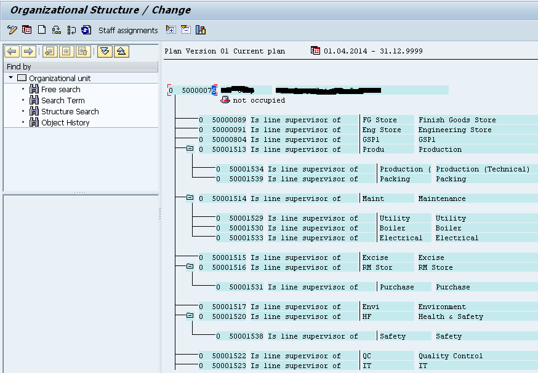538x373 pixels.
Task: Open the color legend chart icon
Action: (201, 30)
